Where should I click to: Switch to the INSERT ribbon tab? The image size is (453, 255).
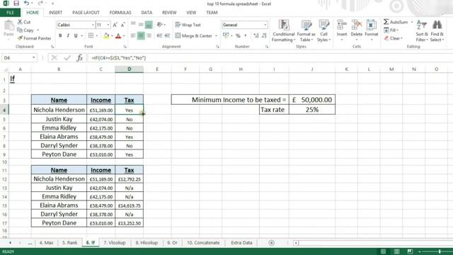(x=55, y=13)
